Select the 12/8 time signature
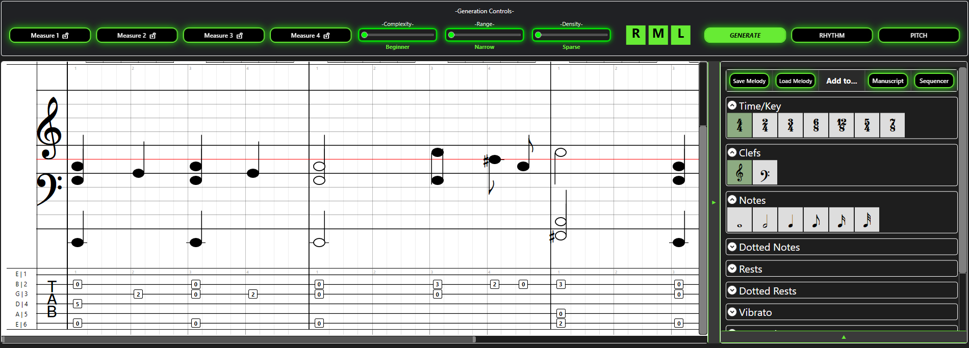Screen dimensions: 969x348 (x=841, y=125)
